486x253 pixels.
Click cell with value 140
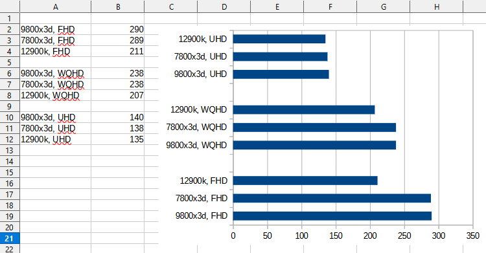tap(118, 117)
